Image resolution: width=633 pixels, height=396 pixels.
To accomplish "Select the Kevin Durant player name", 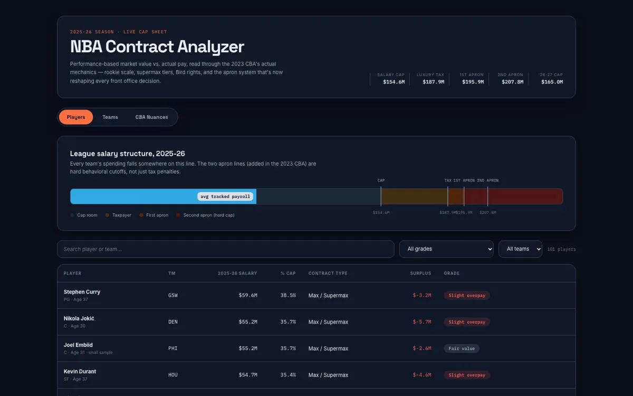I will point(80,371).
